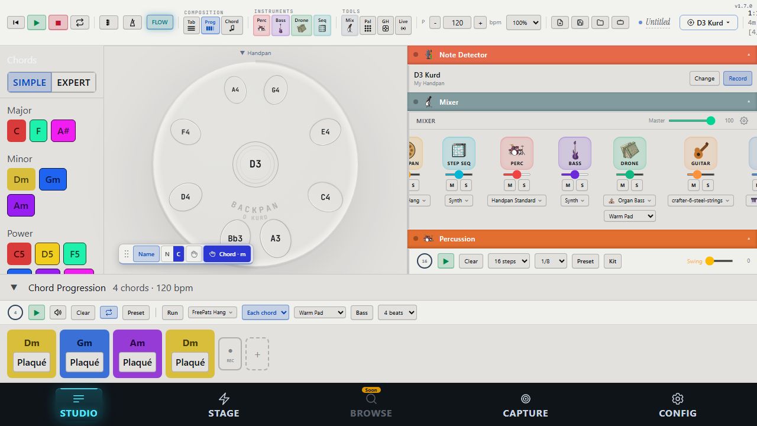
Task: Open the Each chord dropdown
Action: click(x=265, y=312)
